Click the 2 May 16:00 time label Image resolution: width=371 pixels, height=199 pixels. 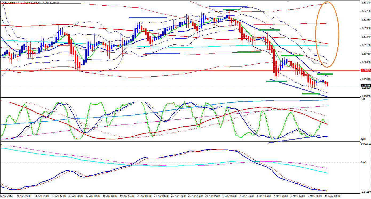coord(247,196)
